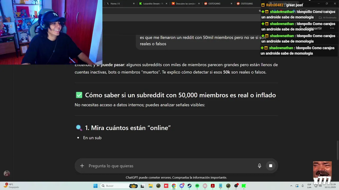Open the three-dots conversation options menu
Screen dimensions: 339x190
[332, 28]
